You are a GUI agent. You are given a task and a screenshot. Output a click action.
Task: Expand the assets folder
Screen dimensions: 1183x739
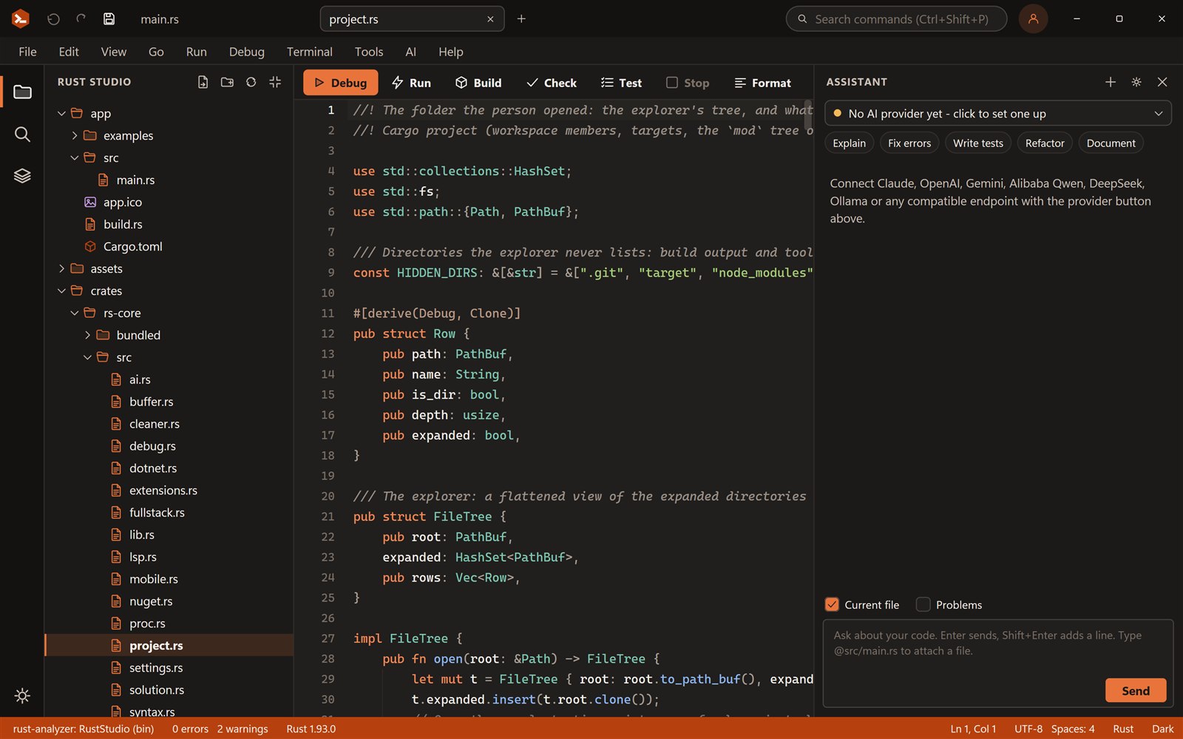(61, 268)
